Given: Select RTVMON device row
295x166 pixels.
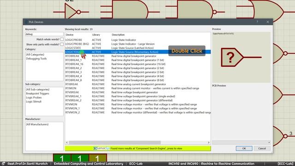Looking at the screenshot, I should pos(138,104).
